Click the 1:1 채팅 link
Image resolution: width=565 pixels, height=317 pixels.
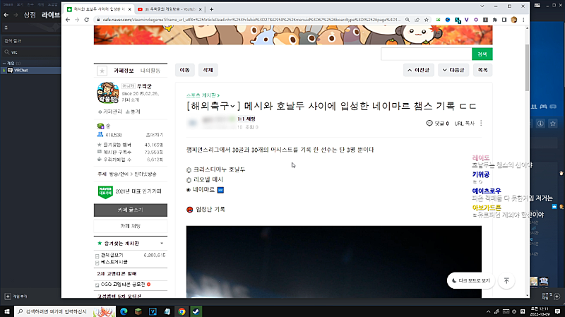(246, 119)
